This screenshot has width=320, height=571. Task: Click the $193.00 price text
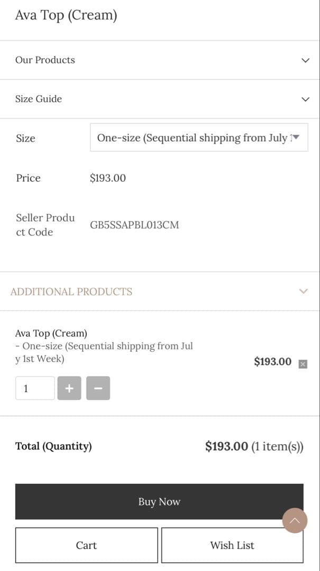click(107, 178)
